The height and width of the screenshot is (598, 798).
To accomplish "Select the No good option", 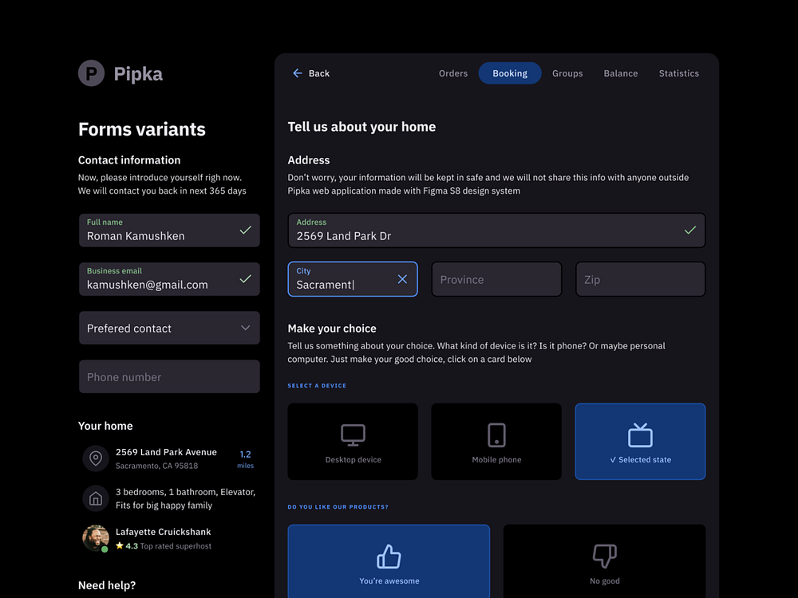I will pos(604,561).
